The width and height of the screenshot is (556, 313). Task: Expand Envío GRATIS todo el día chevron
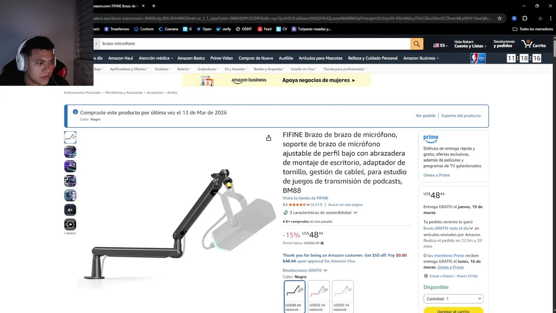tap(471, 228)
